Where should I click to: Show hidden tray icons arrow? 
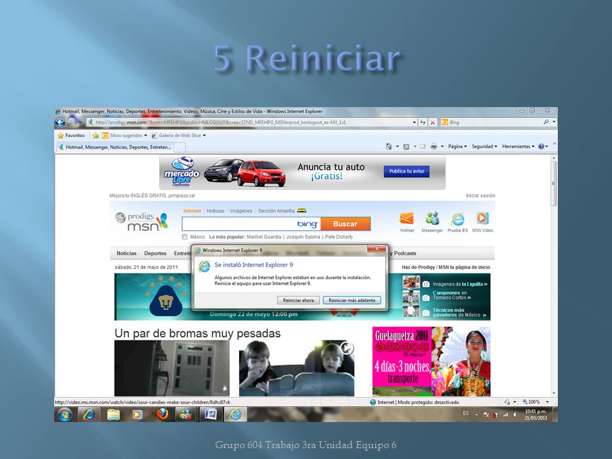click(x=477, y=414)
